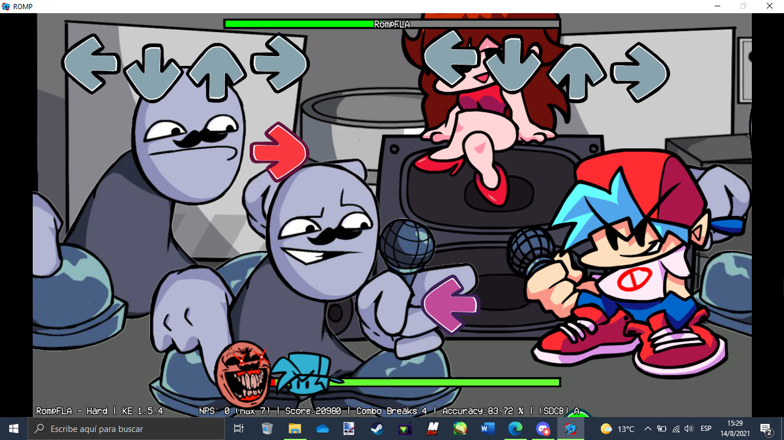Open Microsoft Edge from the taskbar
This screenshot has width=784, height=440.
pos(515,429)
